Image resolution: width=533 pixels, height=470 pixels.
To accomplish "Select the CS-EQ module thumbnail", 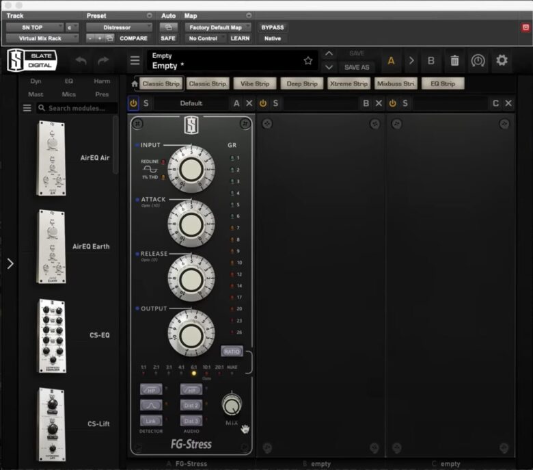I will [52, 336].
